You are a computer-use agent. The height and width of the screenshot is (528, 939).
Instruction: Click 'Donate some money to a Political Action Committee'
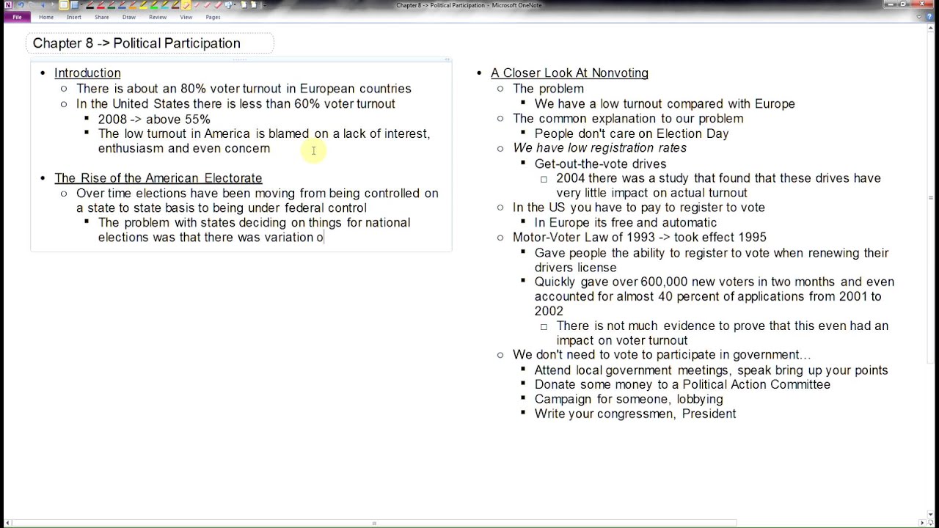click(x=682, y=385)
